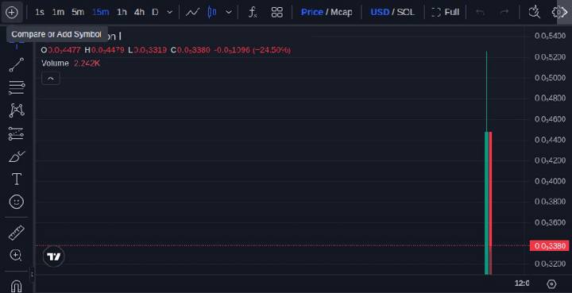This screenshot has height=293, width=572.
Task: Open the emoji icons tool
Action: [x=17, y=202]
